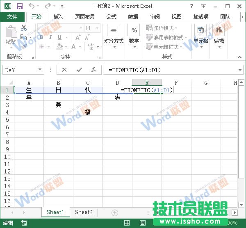The width and height of the screenshot is (246, 228).
Task: Open the 单元格 cells group
Action: coord(200,36)
